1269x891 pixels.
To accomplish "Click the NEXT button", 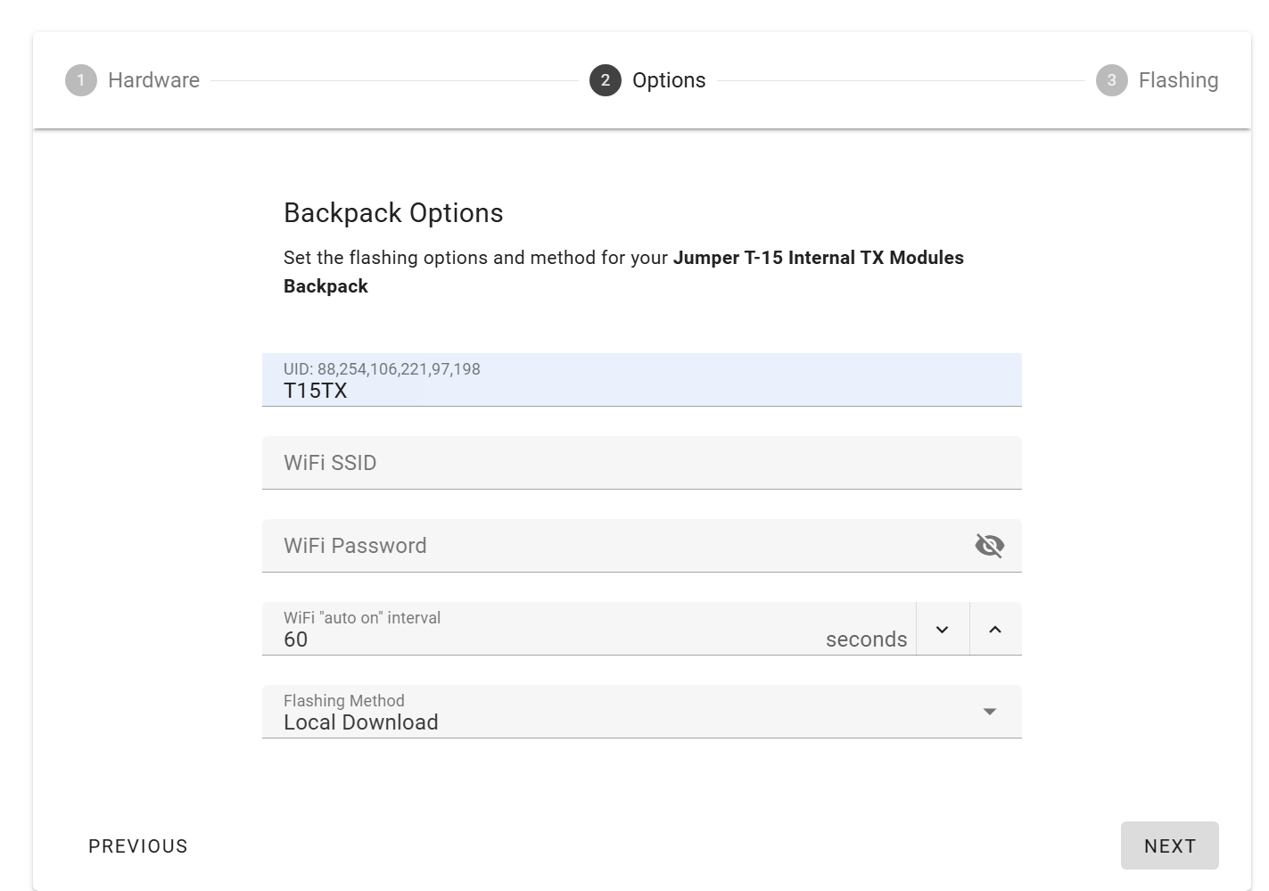I will point(1170,846).
